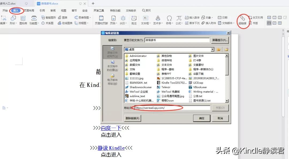Select the 超链接 (Hyperlink) tool in the ribbon
Screen dimensions: 289x159
click(242, 20)
